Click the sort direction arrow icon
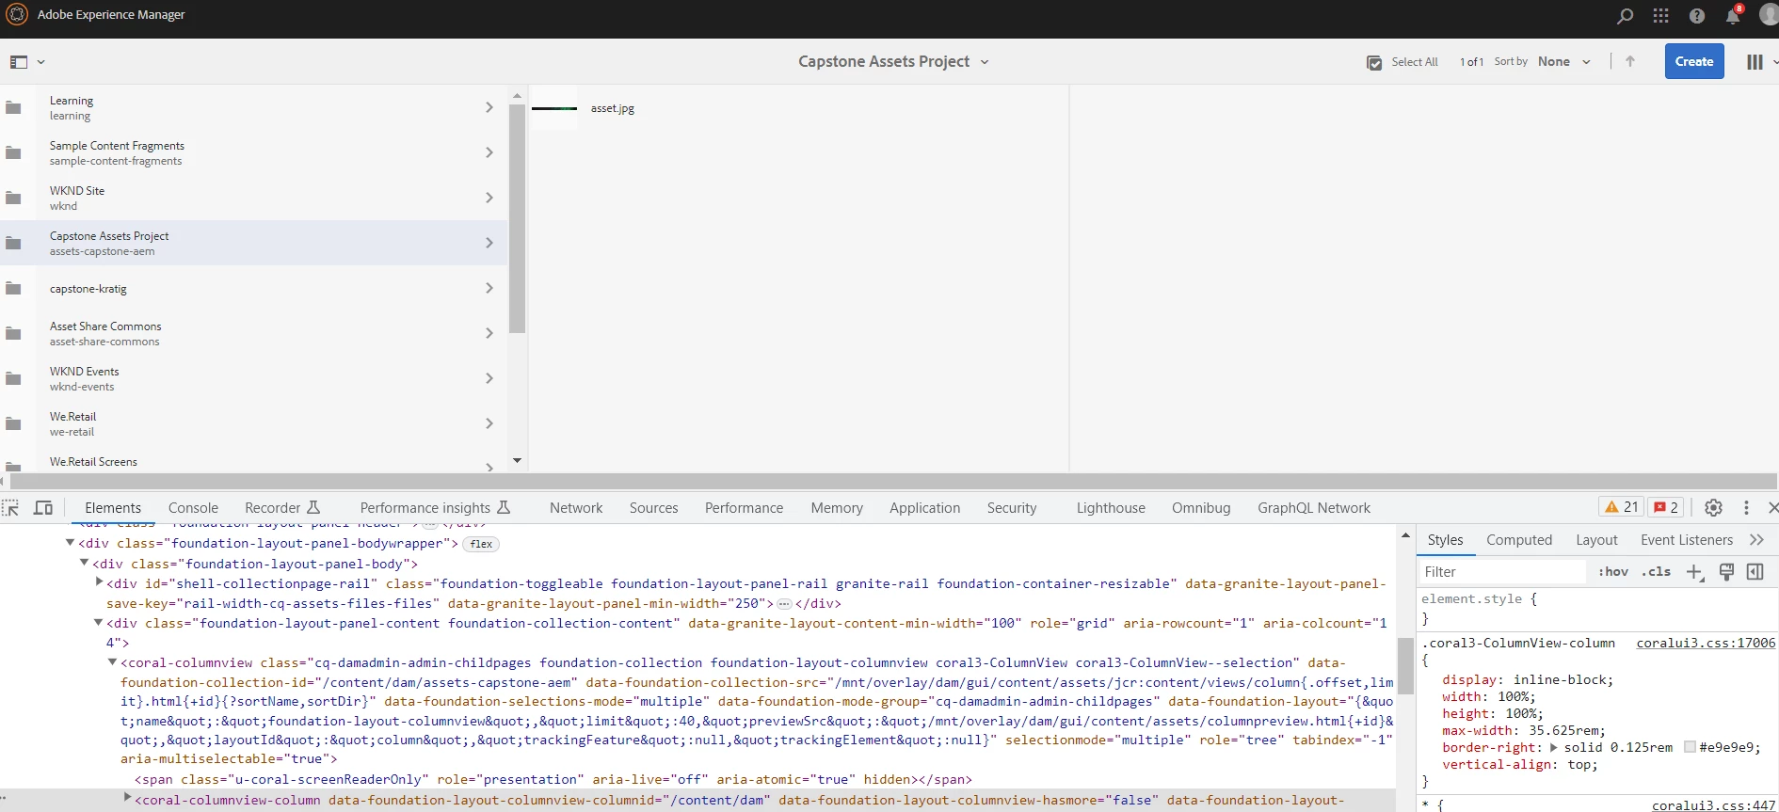Screen dimensions: 1779x812 1630,61
